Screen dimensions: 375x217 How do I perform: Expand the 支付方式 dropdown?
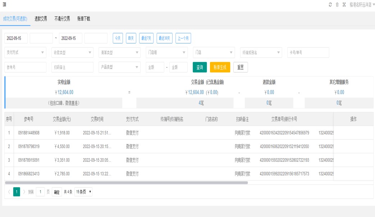[26, 53]
